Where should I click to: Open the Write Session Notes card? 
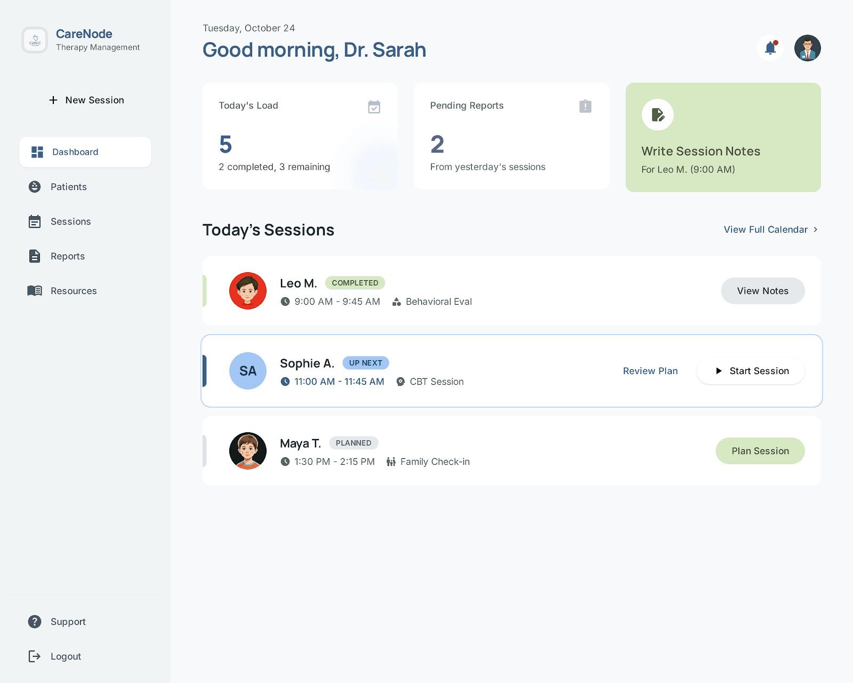(723, 137)
